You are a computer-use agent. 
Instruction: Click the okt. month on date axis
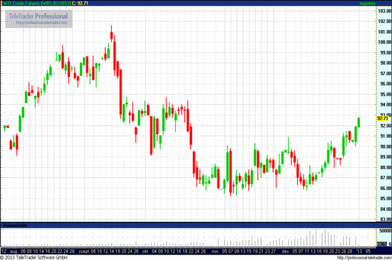[143, 250]
